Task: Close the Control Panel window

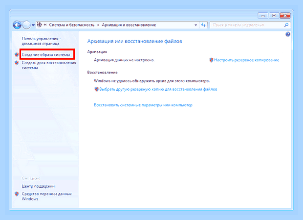Action: pos(285,16)
